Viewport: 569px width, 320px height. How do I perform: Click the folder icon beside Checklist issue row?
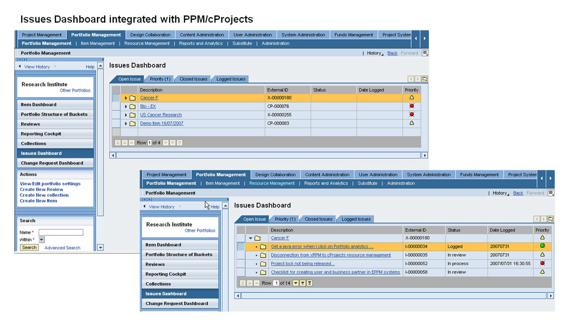[x=263, y=272]
